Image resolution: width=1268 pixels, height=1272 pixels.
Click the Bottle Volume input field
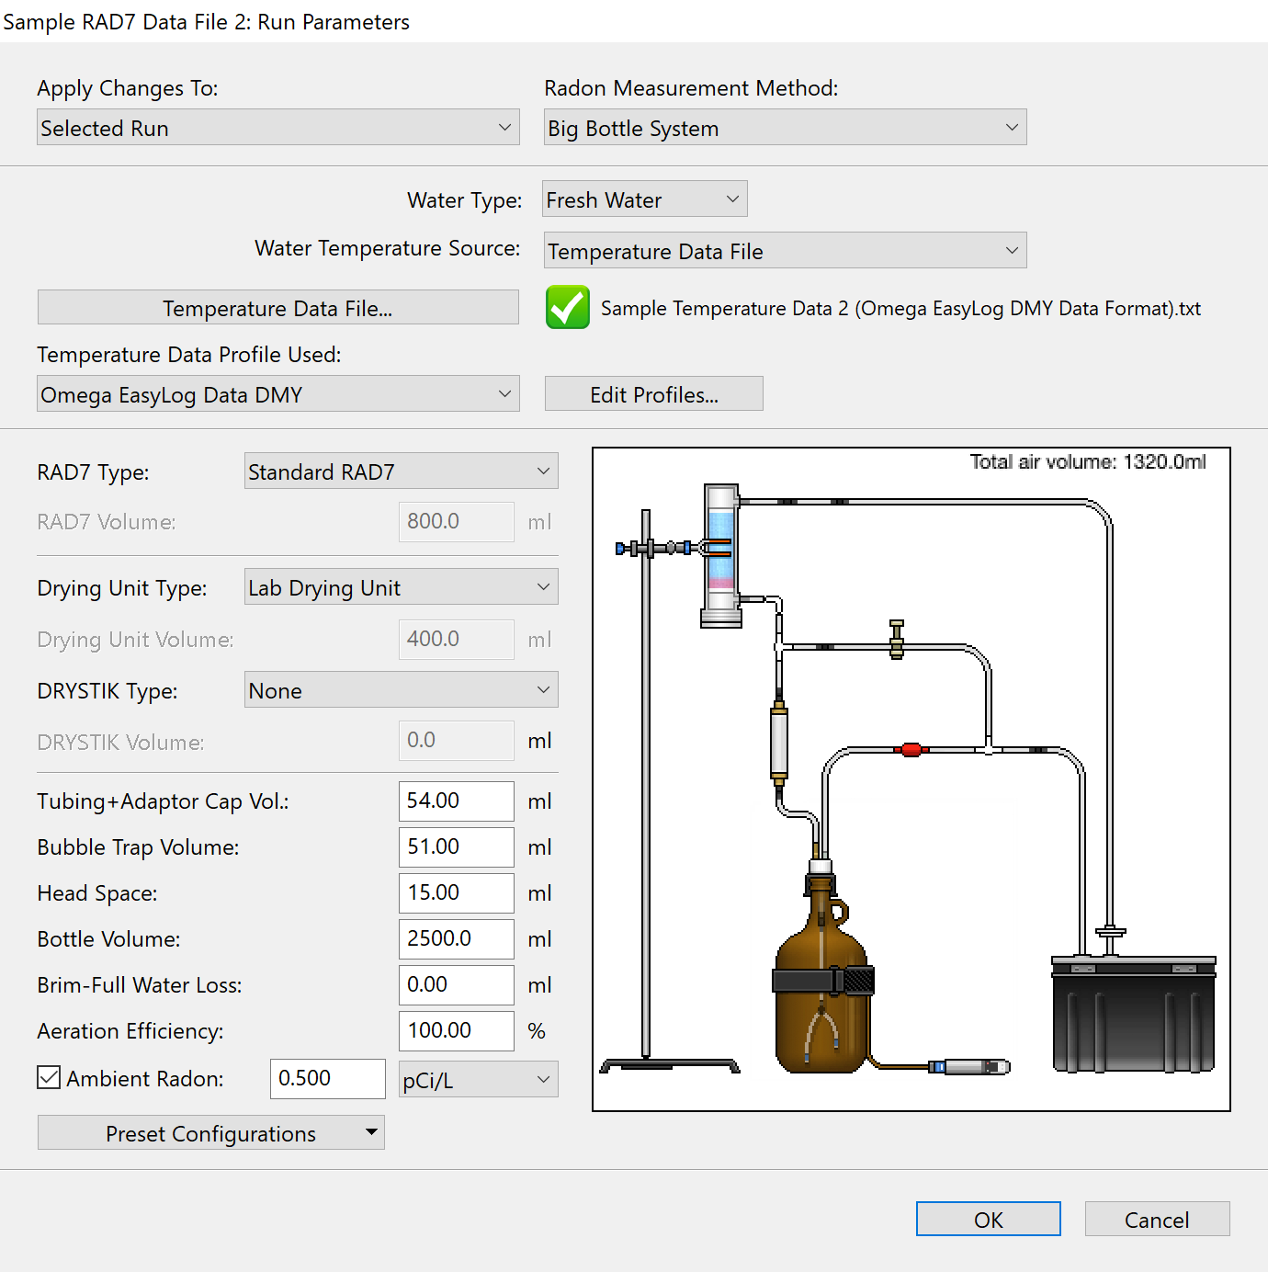point(456,938)
